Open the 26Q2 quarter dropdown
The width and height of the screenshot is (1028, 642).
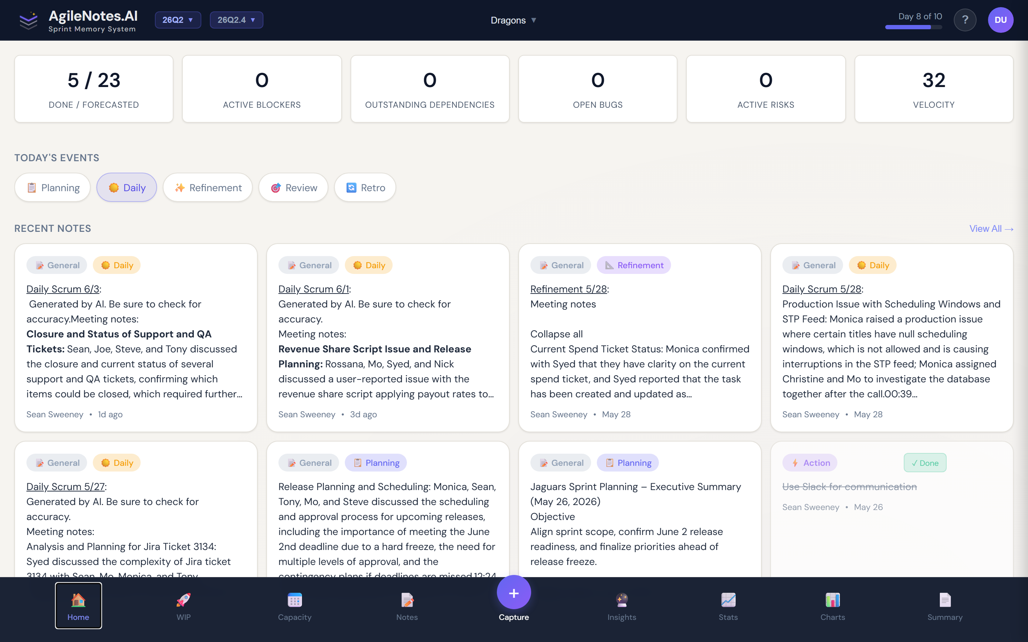click(x=177, y=20)
